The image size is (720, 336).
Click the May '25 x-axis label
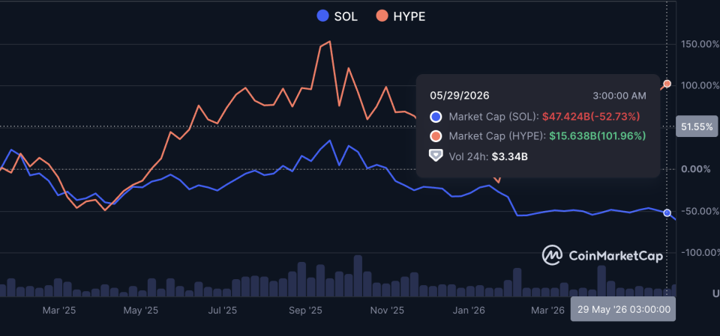(141, 311)
